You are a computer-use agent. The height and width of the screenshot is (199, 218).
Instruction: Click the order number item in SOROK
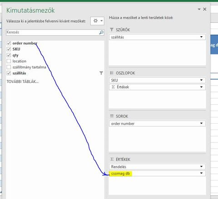pyautogui.click(x=157, y=123)
